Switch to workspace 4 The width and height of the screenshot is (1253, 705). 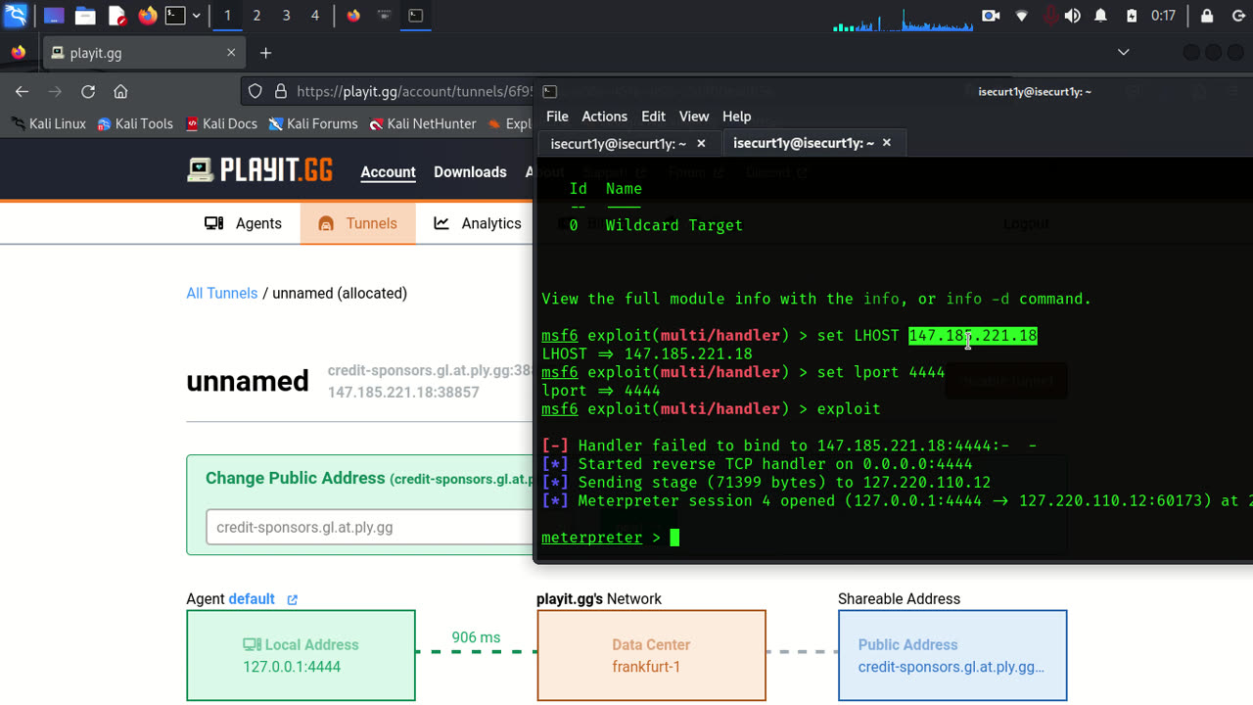315,16
